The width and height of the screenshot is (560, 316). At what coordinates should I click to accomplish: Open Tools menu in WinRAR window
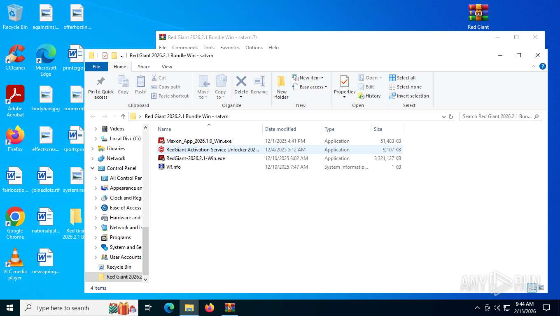pyautogui.click(x=209, y=47)
